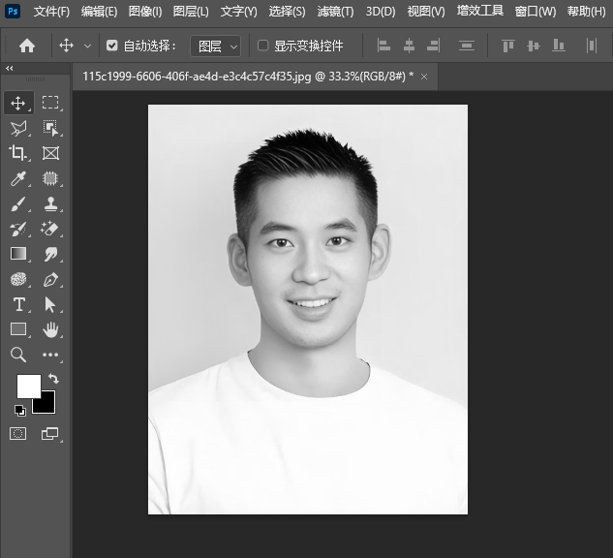Select the Spot Healing Brush tool
The height and width of the screenshot is (558, 613).
50,178
